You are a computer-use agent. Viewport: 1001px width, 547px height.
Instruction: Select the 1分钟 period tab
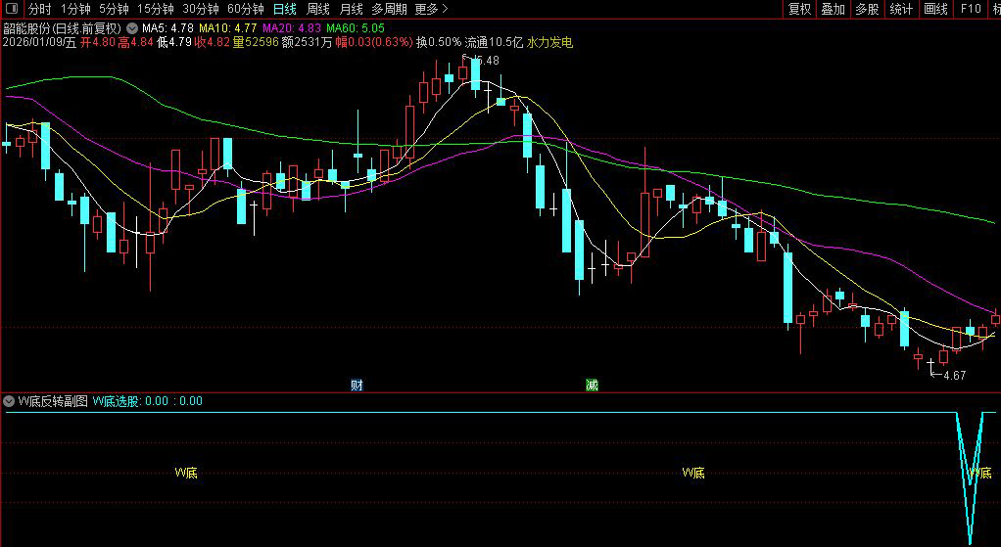75,9
